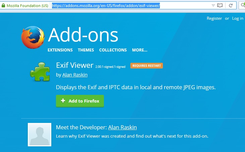Open author Alan Raskin link under title
Image resolution: width=245 pixels, height=152 pixels.
tap(75, 75)
